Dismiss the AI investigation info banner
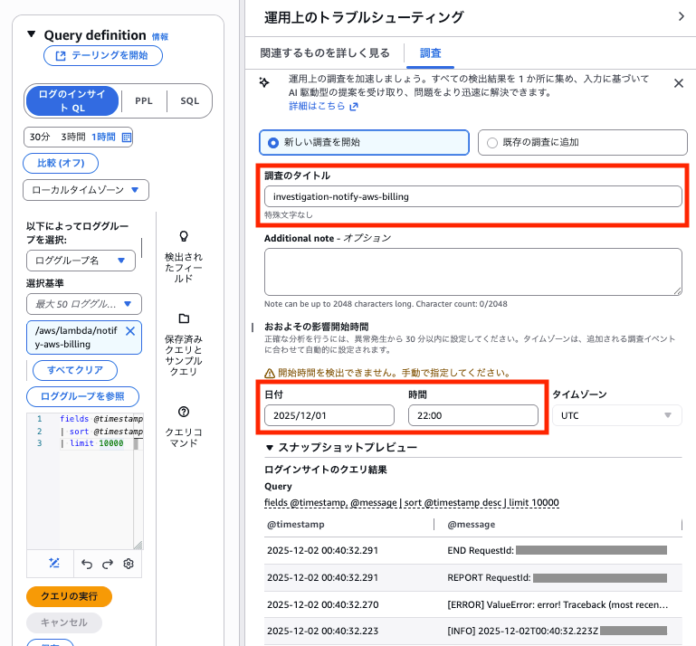The height and width of the screenshot is (646, 696). pos(678,83)
